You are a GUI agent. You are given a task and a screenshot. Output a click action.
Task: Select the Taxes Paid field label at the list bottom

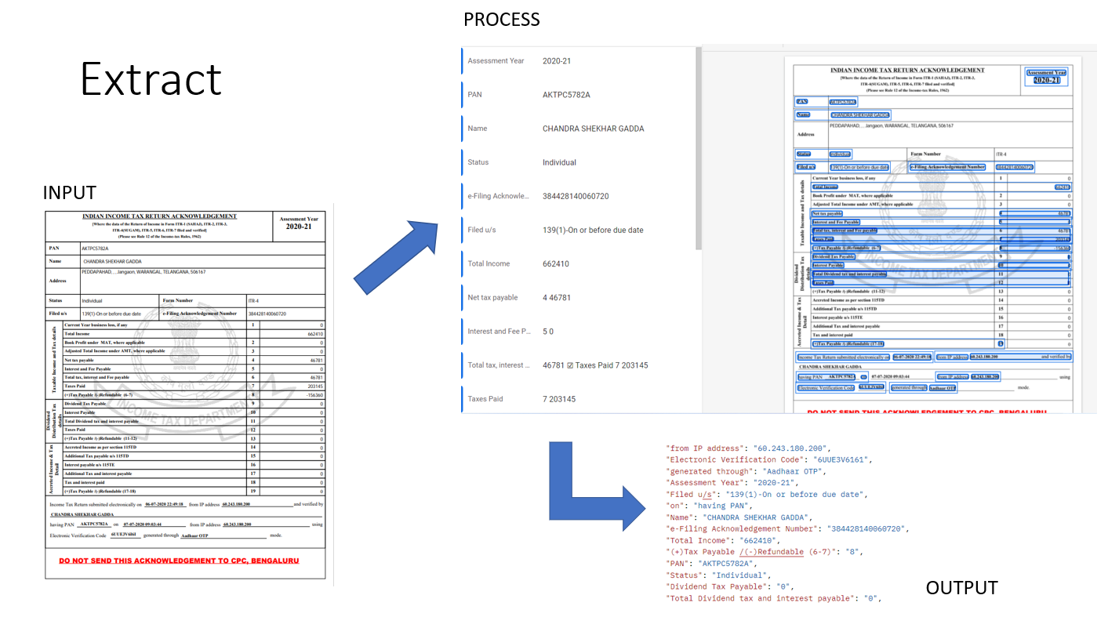(x=486, y=398)
